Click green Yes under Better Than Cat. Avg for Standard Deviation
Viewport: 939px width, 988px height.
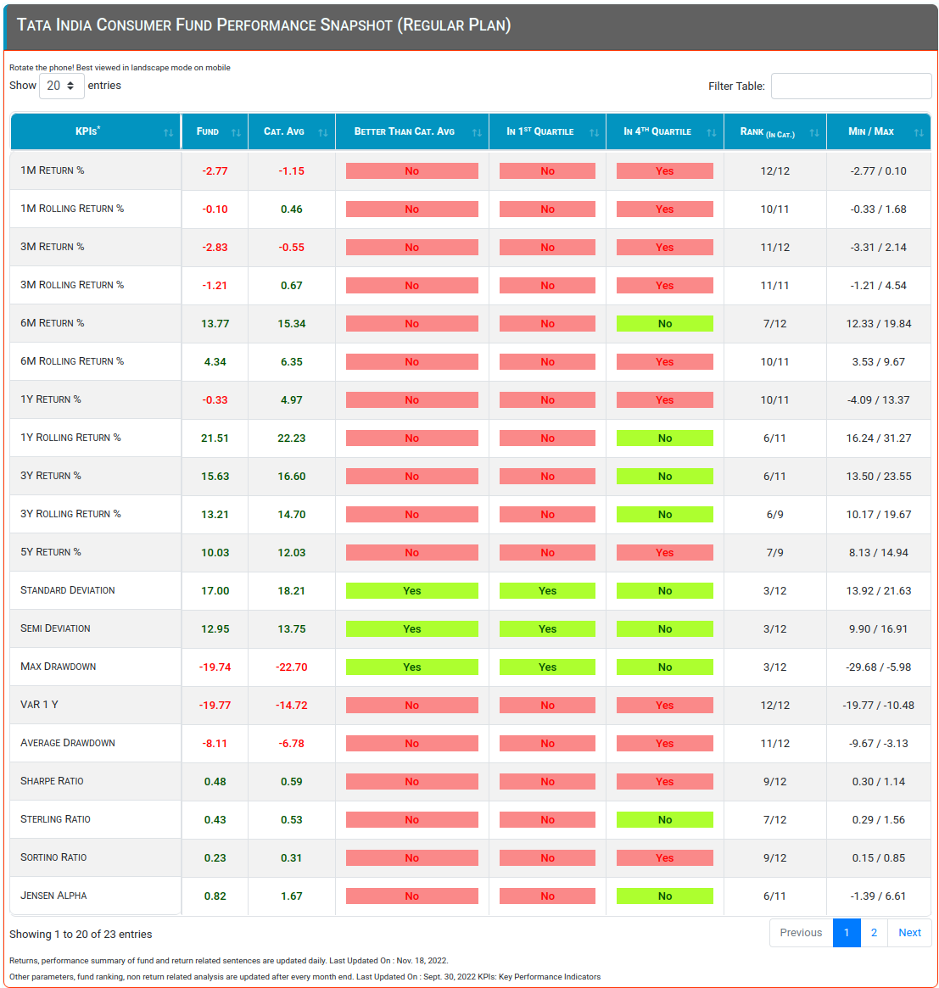pyautogui.click(x=412, y=590)
